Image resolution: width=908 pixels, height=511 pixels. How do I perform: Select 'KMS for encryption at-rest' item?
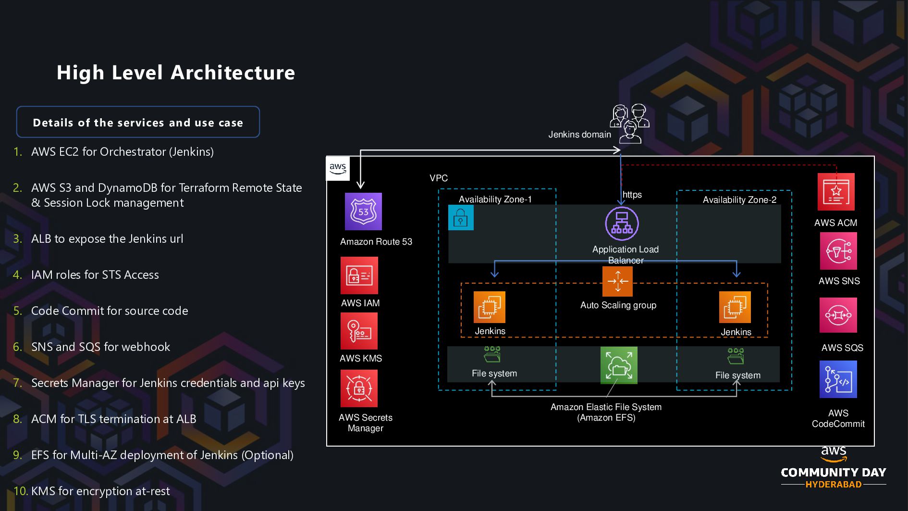pos(100,491)
